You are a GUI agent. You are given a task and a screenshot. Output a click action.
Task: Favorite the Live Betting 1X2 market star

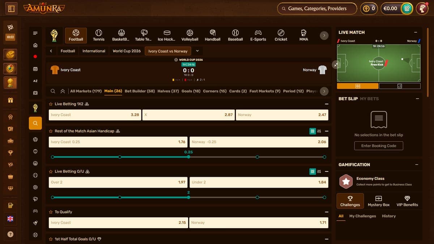pos(51,104)
